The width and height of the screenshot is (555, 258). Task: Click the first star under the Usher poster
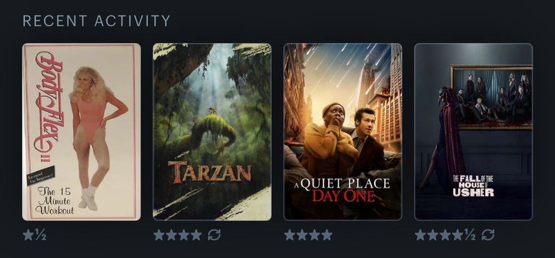421,235
